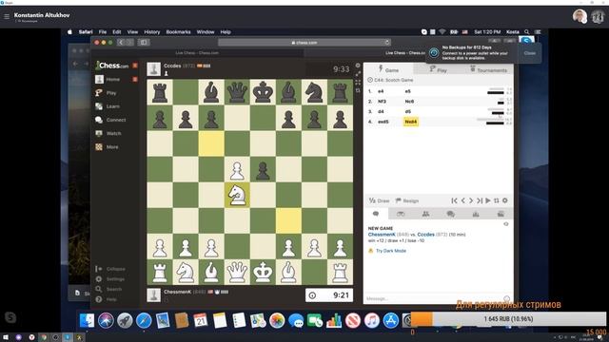Image resolution: width=609 pixels, height=342 pixels.
Task: Open the rightmost tab in the chat panel
Action: pyautogui.click(x=501, y=214)
